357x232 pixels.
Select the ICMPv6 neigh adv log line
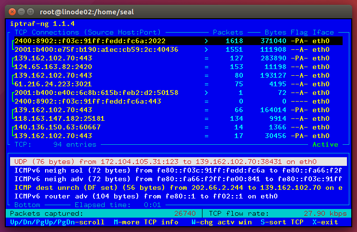(178, 179)
